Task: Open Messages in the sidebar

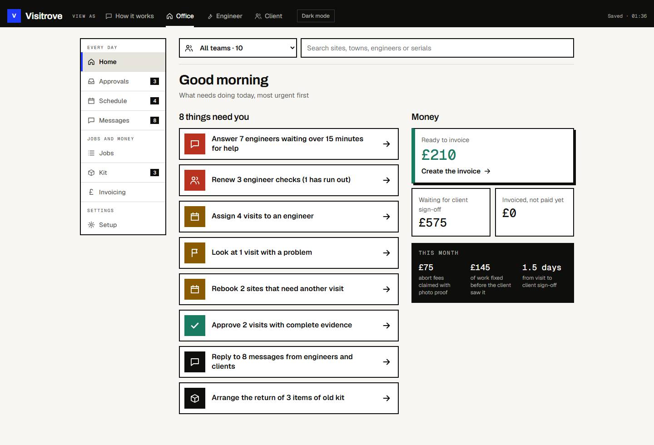Action: [x=123, y=120]
